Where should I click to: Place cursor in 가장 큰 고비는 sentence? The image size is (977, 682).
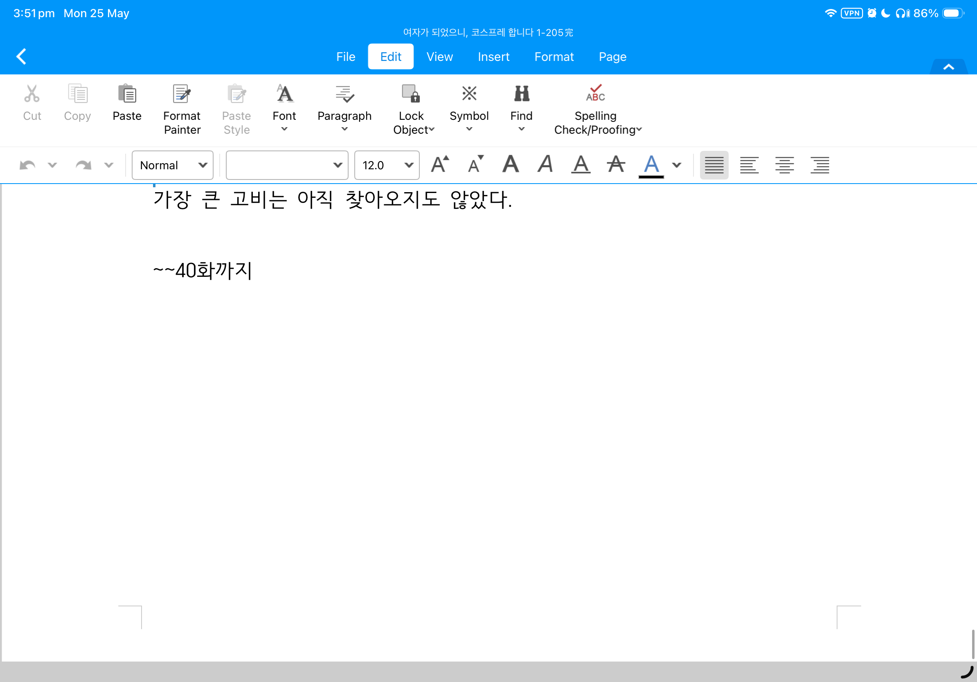332,199
